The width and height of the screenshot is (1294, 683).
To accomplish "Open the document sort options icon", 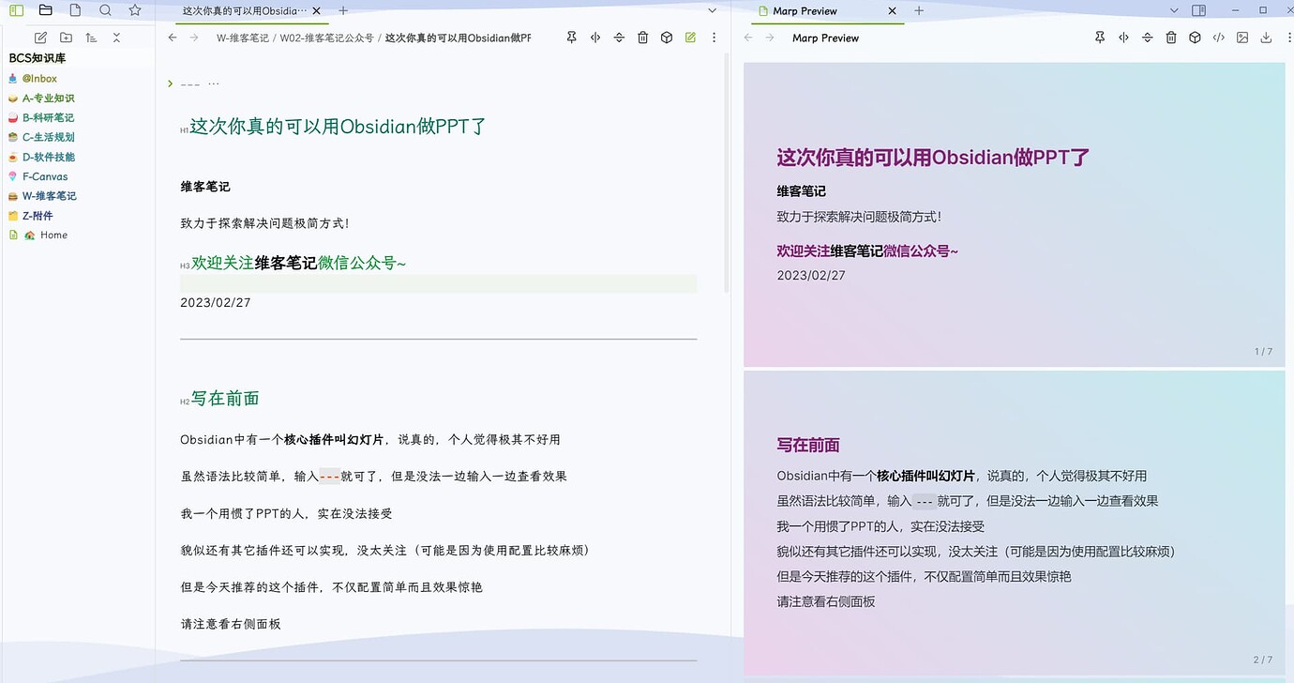I will coord(91,38).
